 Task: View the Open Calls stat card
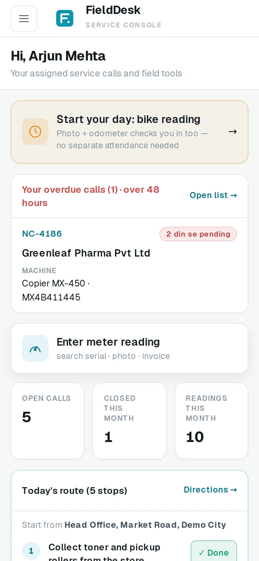pos(47,421)
